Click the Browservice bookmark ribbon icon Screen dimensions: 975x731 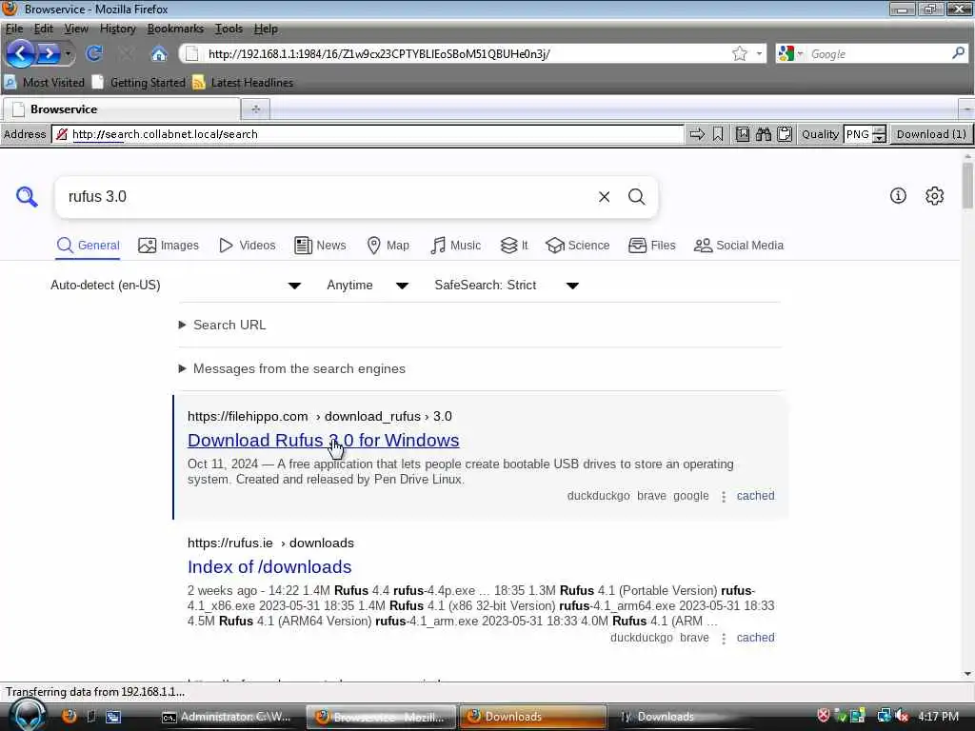pyautogui.click(x=718, y=134)
